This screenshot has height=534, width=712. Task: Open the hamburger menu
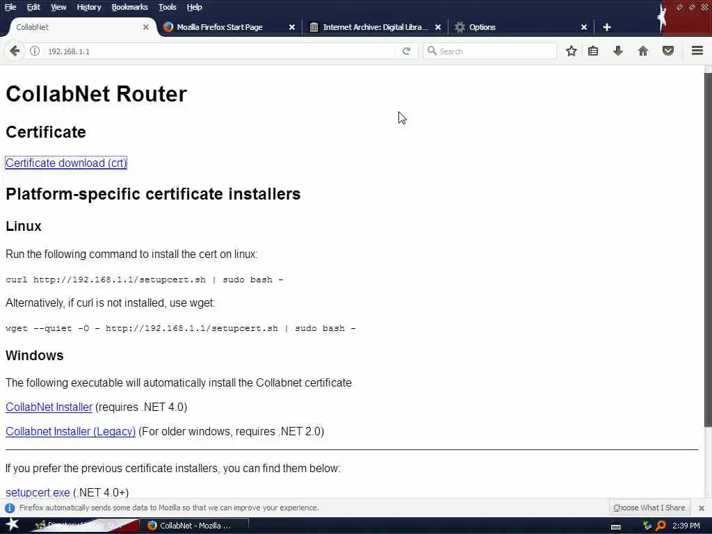click(697, 50)
